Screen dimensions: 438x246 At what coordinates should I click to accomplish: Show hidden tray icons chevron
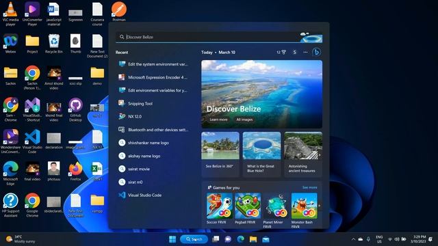pos(353,239)
